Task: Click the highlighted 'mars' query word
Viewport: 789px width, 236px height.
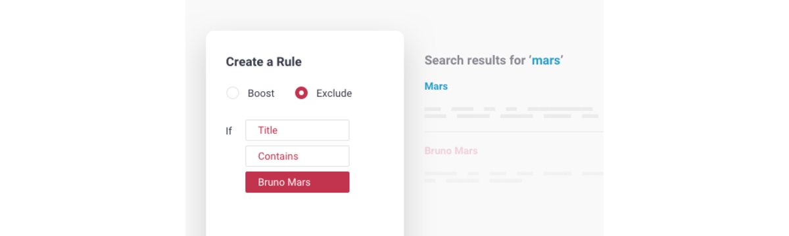Action: (x=546, y=60)
